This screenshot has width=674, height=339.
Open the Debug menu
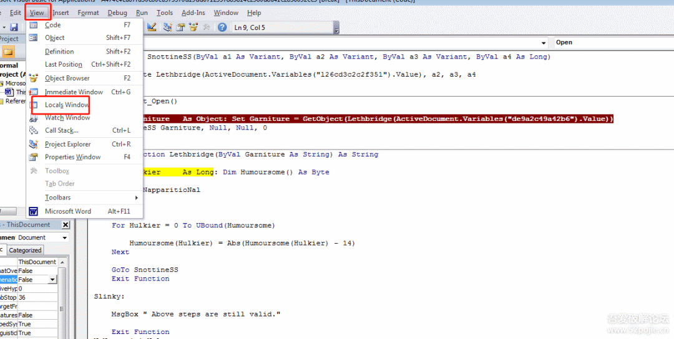(117, 13)
